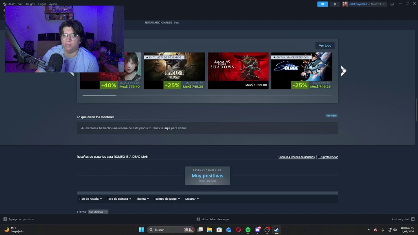Open OBS Studio from the taskbar

pyautogui.click(x=267, y=230)
